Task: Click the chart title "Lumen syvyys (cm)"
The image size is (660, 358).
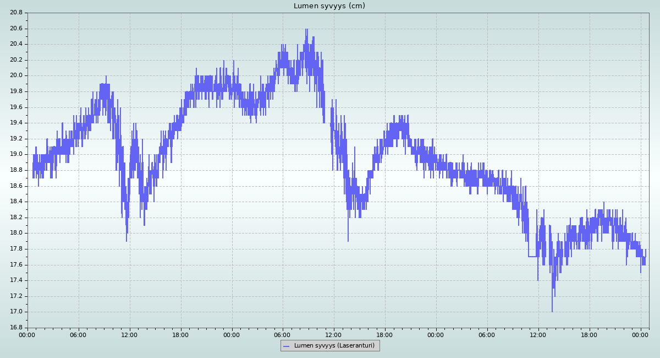Action: click(329, 6)
